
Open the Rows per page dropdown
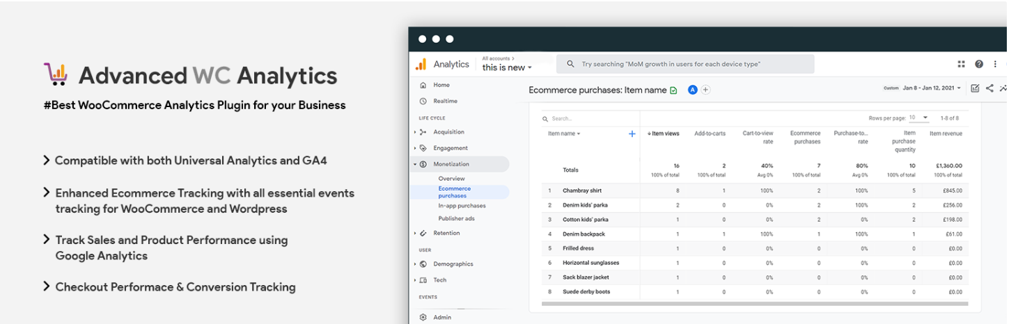click(x=919, y=118)
